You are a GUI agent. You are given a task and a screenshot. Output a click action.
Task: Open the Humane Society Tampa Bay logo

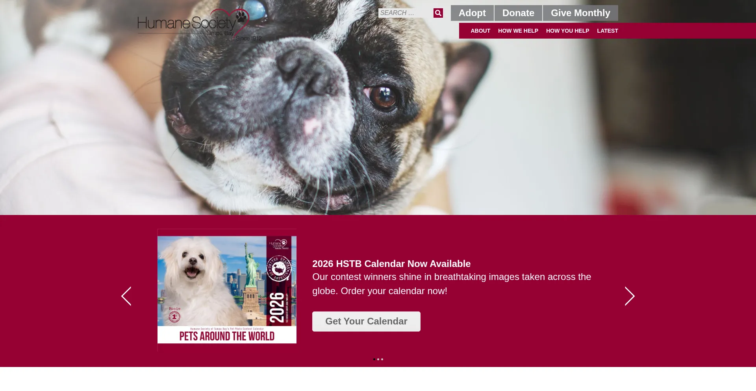point(200,24)
